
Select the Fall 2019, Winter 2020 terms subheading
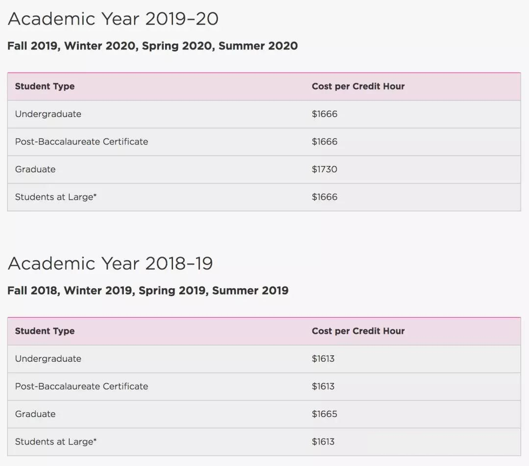point(152,46)
